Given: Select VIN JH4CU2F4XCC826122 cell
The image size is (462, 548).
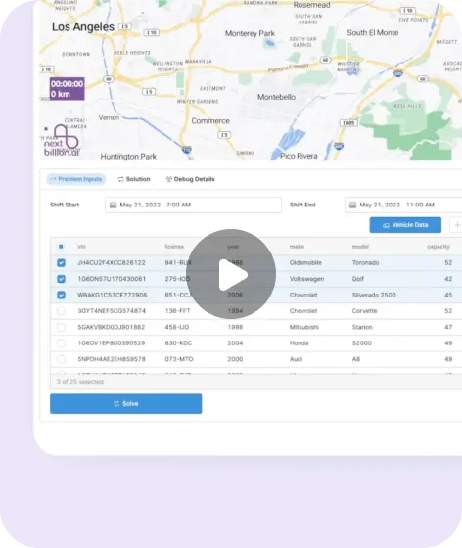Looking at the screenshot, I should click(x=112, y=263).
